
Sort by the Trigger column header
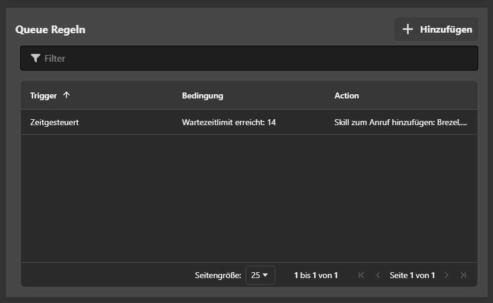pos(44,95)
